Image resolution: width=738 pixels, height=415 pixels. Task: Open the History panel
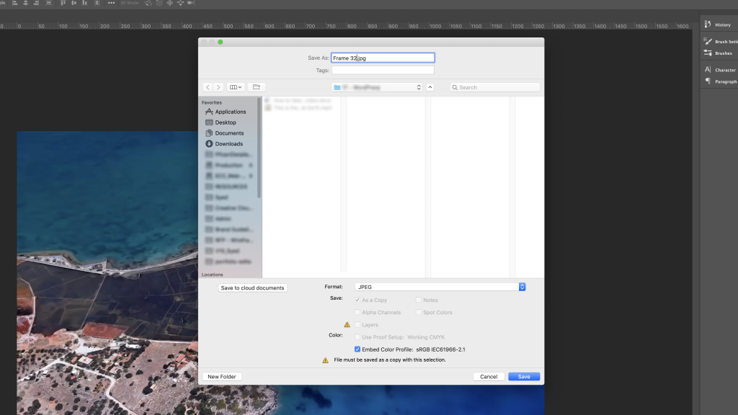[719, 24]
